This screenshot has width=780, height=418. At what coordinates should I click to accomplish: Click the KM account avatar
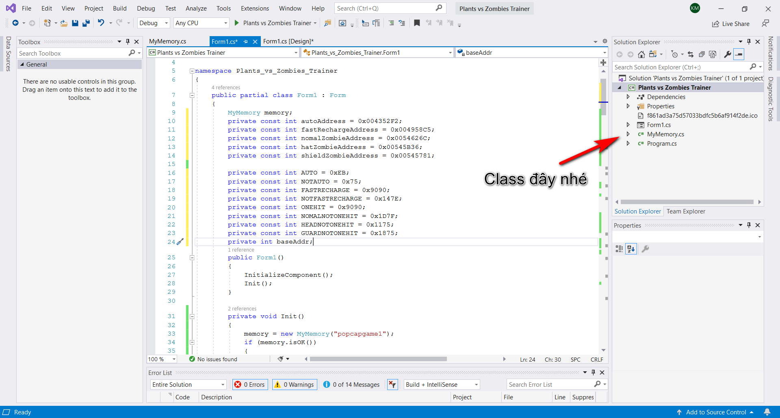tap(695, 8)
